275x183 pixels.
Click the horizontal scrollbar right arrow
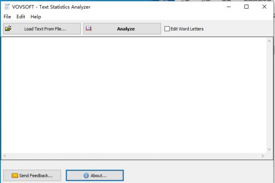click(263, 156)
